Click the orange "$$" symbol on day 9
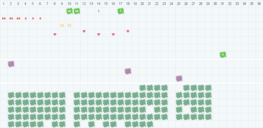The image size is (263, 128). [62, 25]
